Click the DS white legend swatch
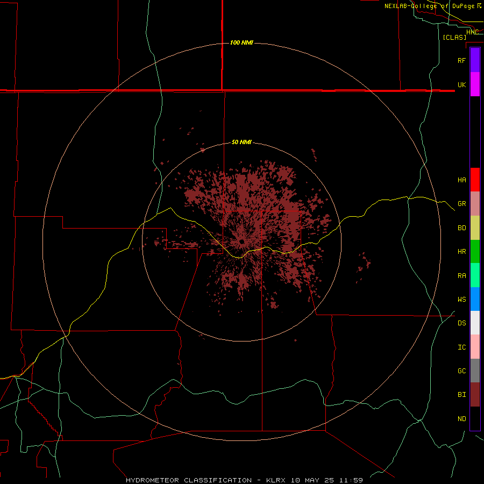 pyautogui.click(x=475, y=323)
